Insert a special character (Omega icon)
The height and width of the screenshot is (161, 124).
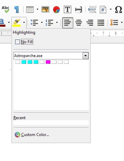[x=119, y=9]
